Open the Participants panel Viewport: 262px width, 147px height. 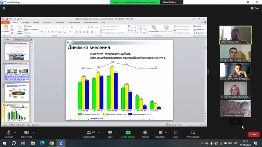pos(89,134)
